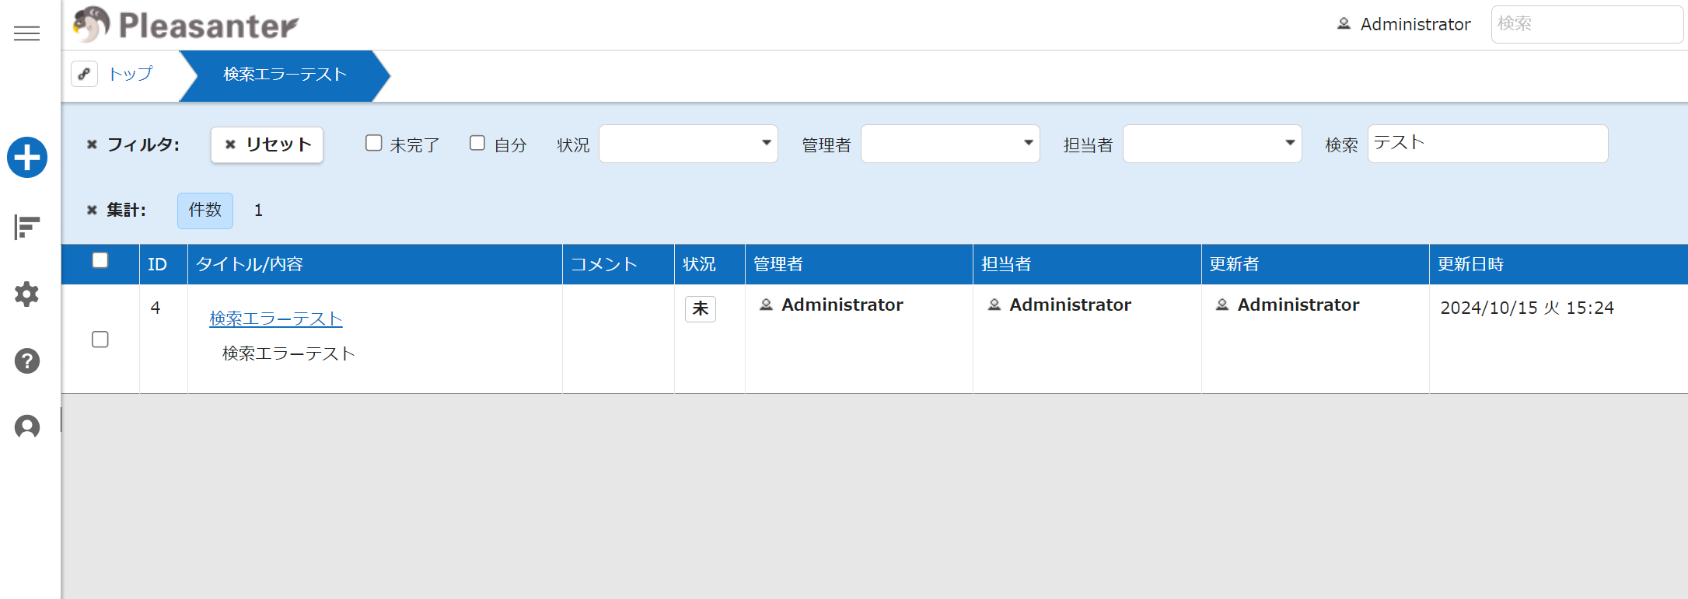Click the top-right 検索 search box
Image resolution: width=1688 pixels, height=599 pixels.
coord(1587,24)
